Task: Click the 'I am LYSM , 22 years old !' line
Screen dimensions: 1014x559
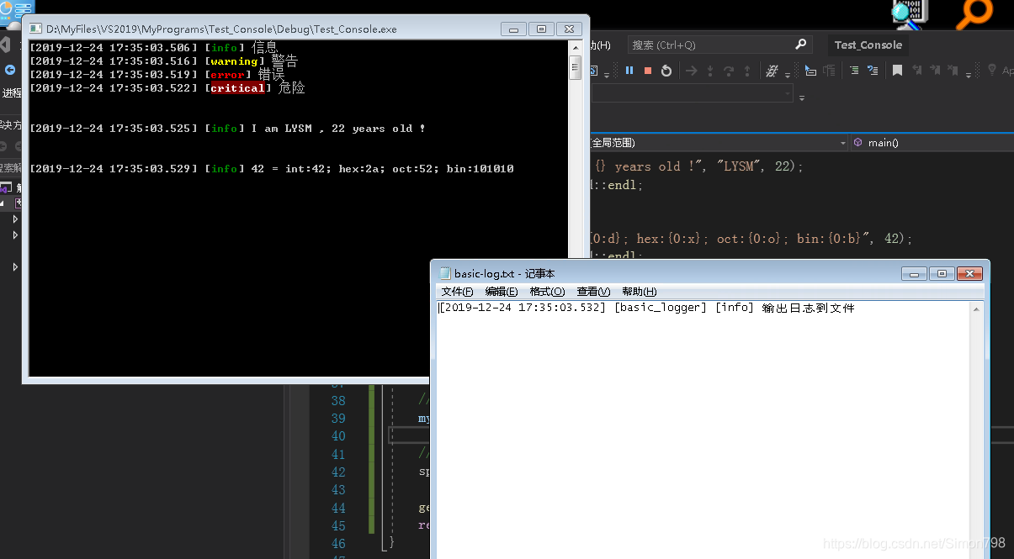Action: coord(338,129)
